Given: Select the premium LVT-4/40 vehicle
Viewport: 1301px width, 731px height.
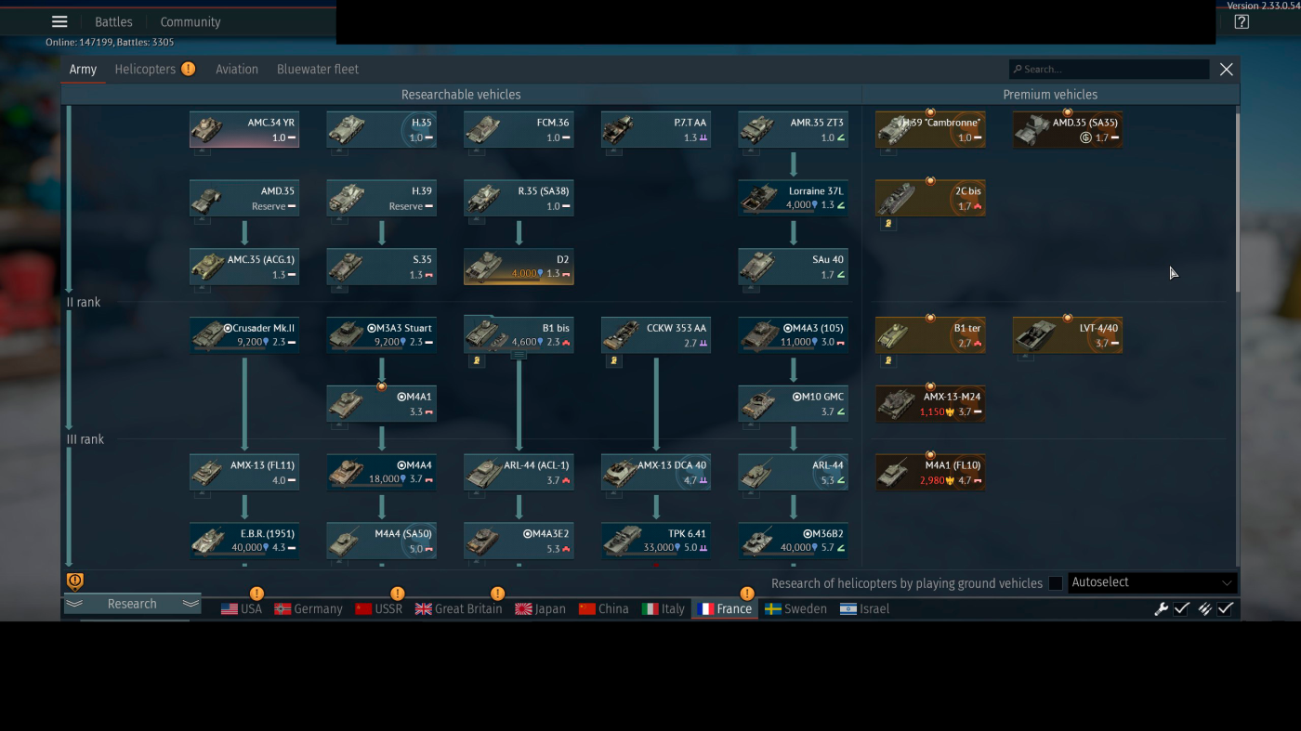Looking at the screenshot, I should (1068, 335).
